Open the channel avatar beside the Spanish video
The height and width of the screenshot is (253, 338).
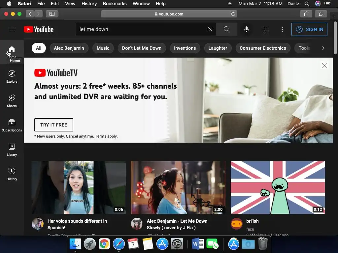click(38, 224)
